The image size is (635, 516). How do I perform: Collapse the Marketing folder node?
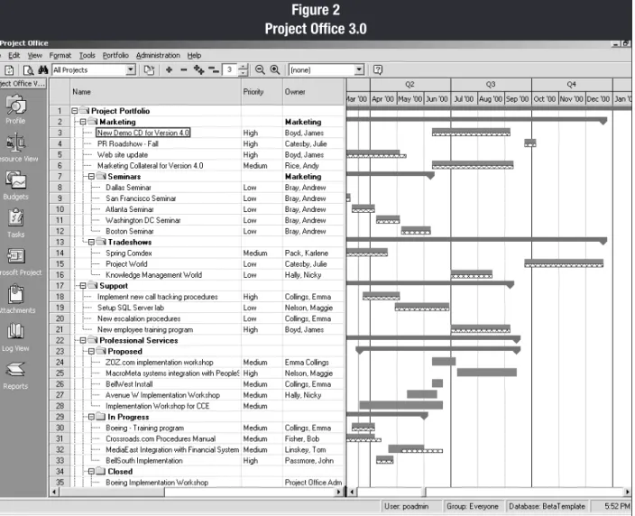(x=83, y=122)
